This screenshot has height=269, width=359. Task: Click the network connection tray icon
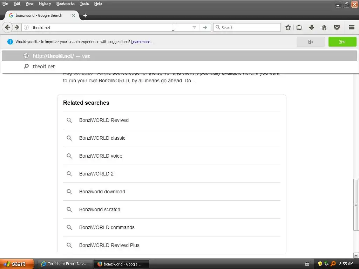[326, 264]
